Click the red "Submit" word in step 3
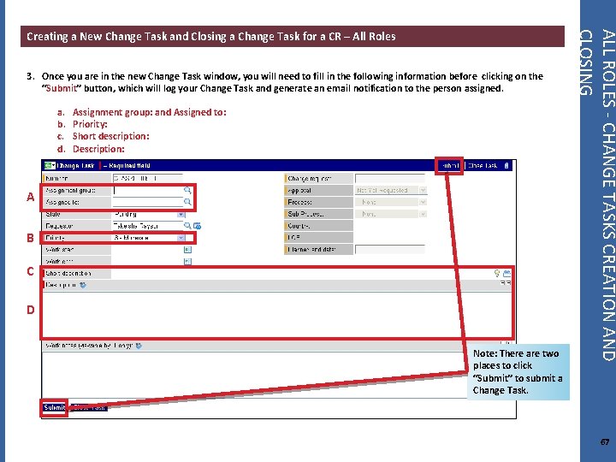Screen dimensions: 616x462 click(x=61, y=88)
